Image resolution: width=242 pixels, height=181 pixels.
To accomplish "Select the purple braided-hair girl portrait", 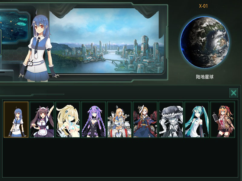I will (x=93, y=119).
